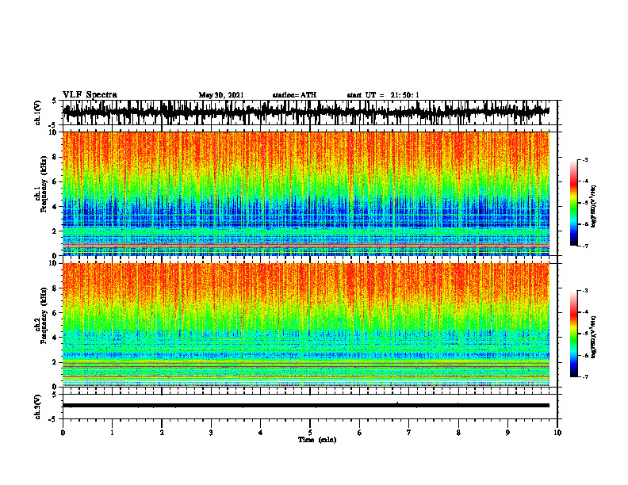
Task: Click the ch.2 spectrogram color scale bar
Action: pos(573,334)
